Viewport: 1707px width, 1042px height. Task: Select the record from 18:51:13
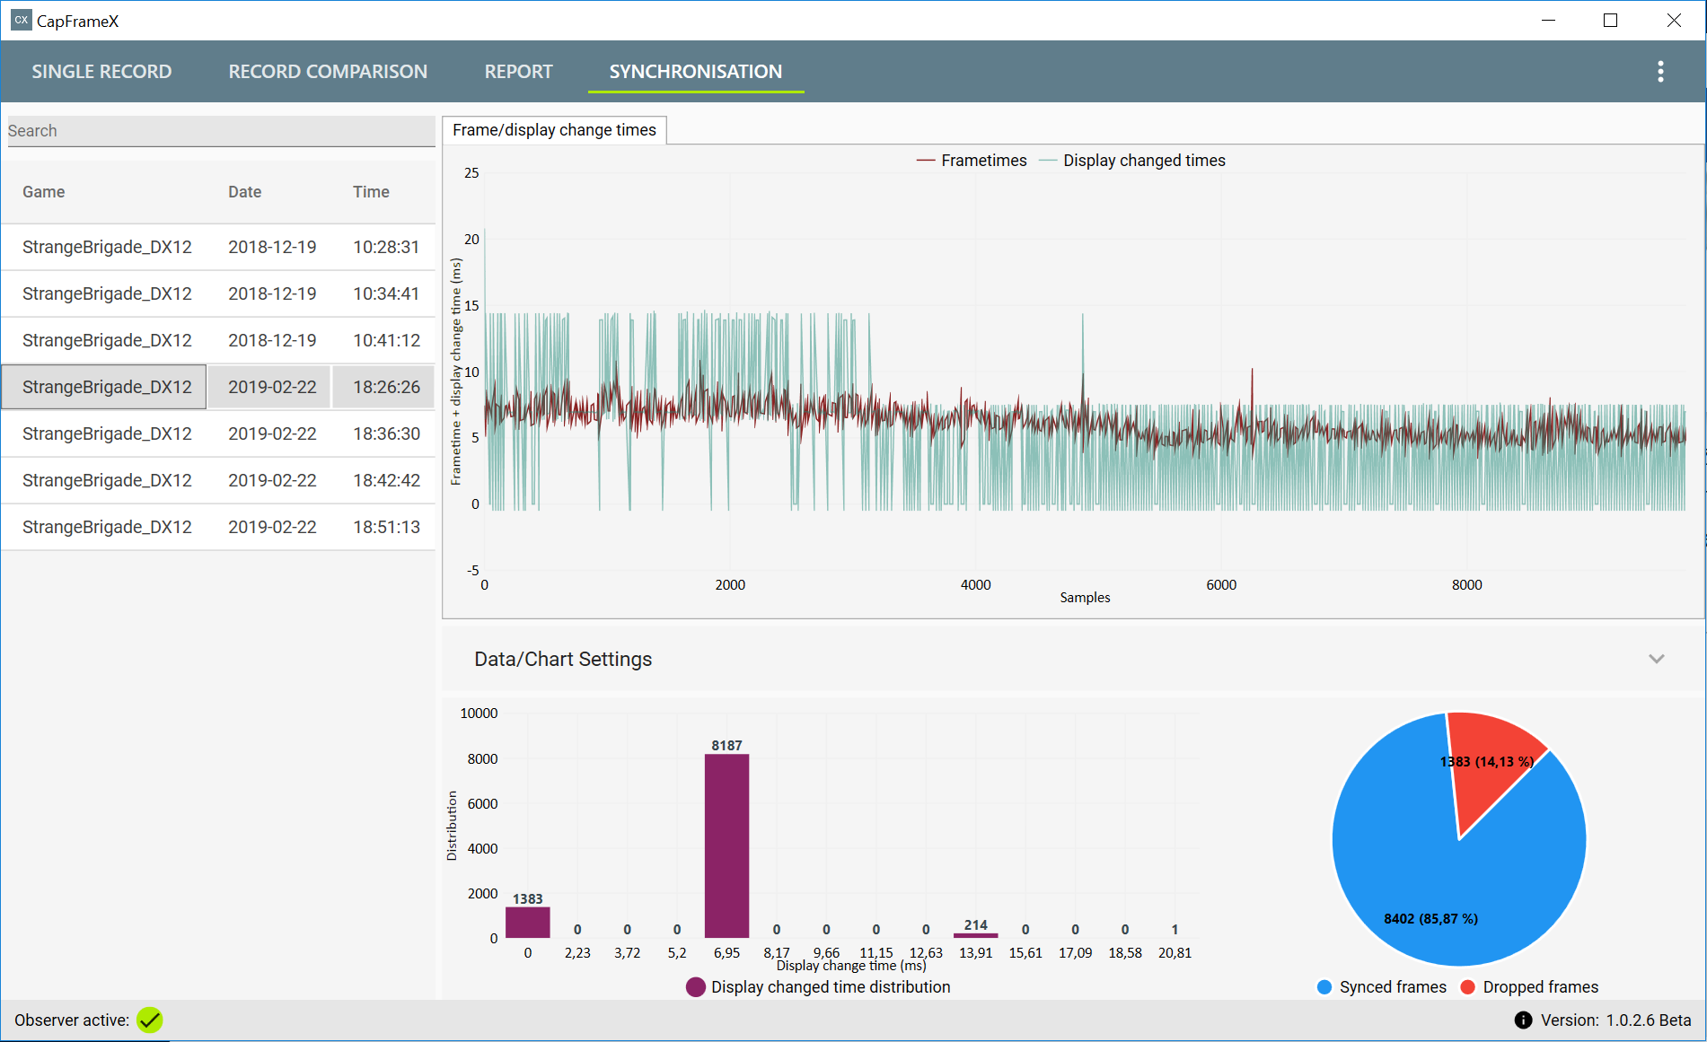click(218, 527)
